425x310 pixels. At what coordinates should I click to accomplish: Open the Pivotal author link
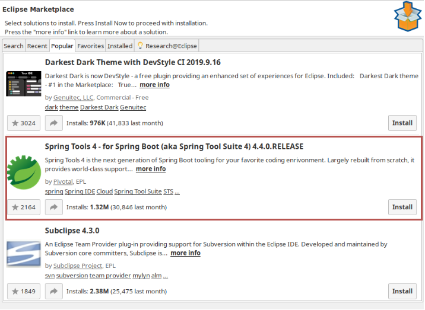click(x=63, y=181)
